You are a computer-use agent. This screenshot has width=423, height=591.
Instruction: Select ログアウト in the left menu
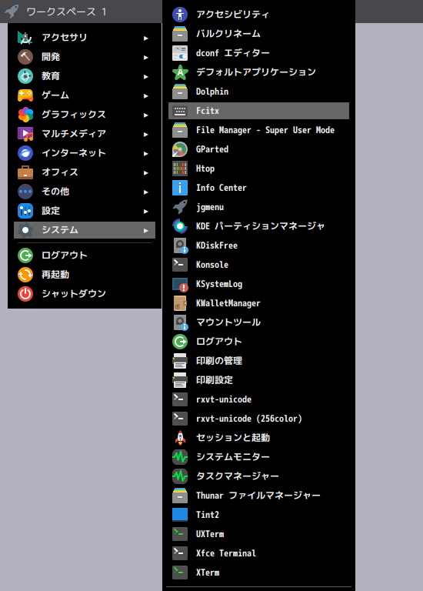pos(85,255)
